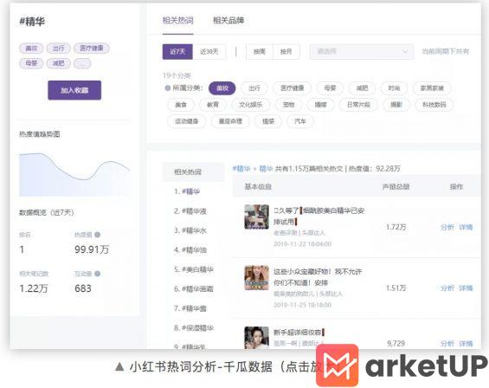Viewport: 489px width, 388px height.
Task: Click the 出行 tag under the #精华 title
Action: pyautogui.click(x=59, y=48)
